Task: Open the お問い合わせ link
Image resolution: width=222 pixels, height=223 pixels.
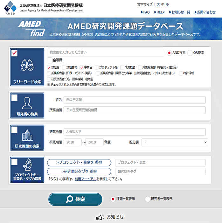Action: point(205,12)
